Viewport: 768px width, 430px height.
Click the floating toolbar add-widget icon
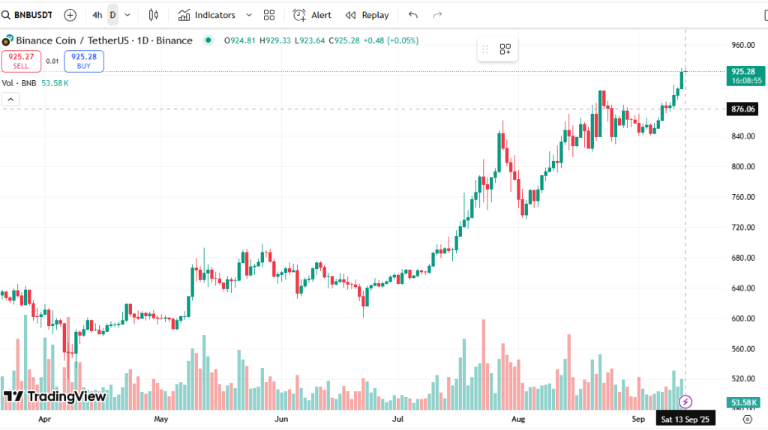coord(505,49)
